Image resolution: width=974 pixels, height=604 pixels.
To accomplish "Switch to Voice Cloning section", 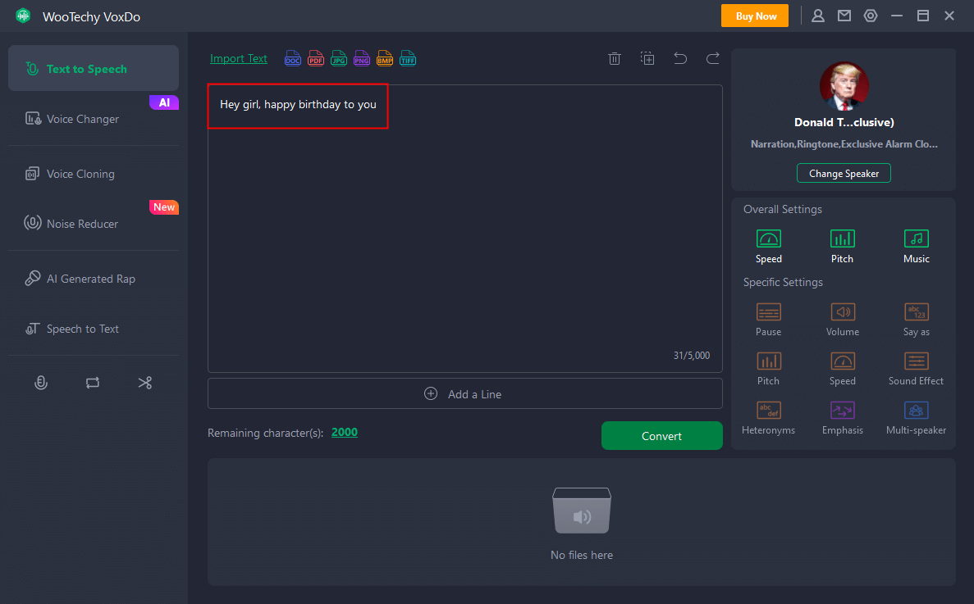I will (80, 174).
